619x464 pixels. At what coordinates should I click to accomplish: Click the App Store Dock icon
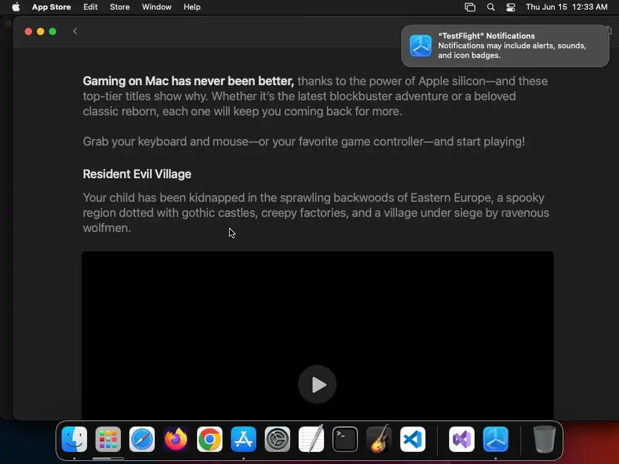tap(244, 439)
